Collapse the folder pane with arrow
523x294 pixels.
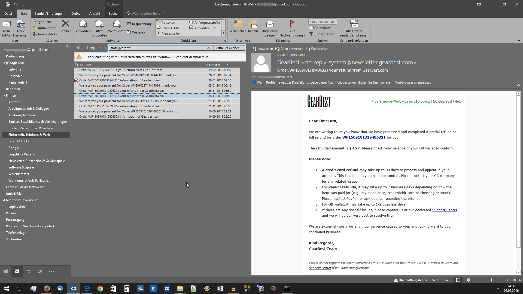67,46
